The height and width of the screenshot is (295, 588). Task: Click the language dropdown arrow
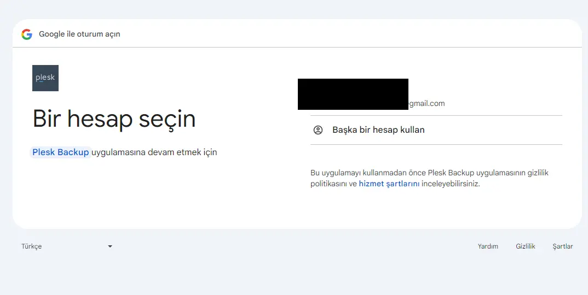click(110, 246)
